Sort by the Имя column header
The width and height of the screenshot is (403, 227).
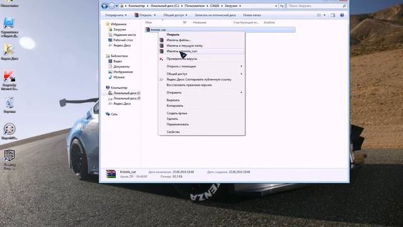click(x=149, y=23)
